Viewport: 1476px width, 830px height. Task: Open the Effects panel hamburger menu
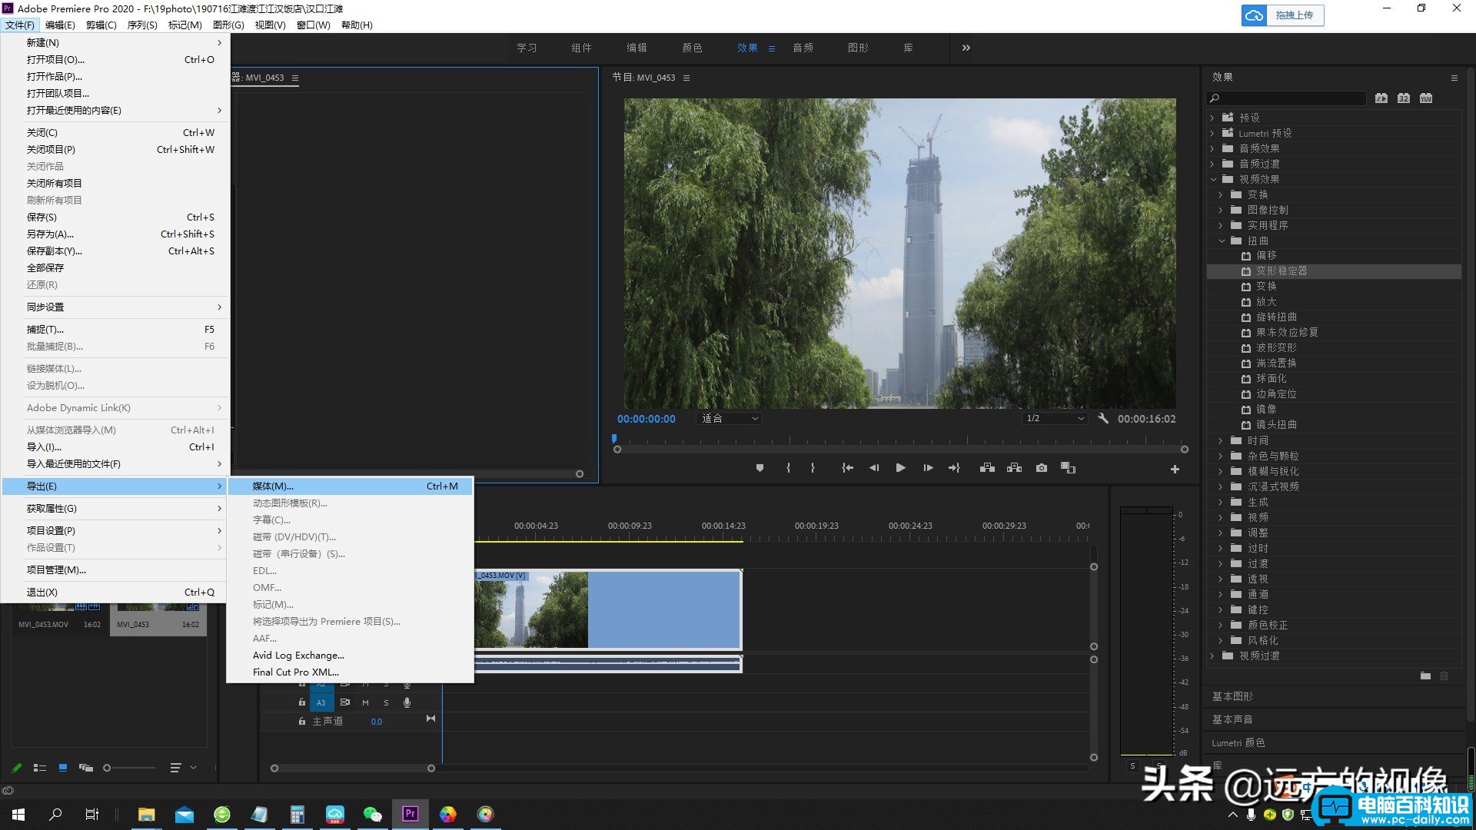[1454, 78]
